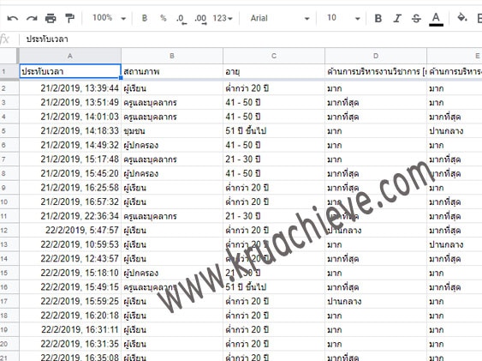The width and height of the screenshot is (482, 361).
Task: Click cell '21/2/2019, 13:39:44'
Action: tap(70, 88)
